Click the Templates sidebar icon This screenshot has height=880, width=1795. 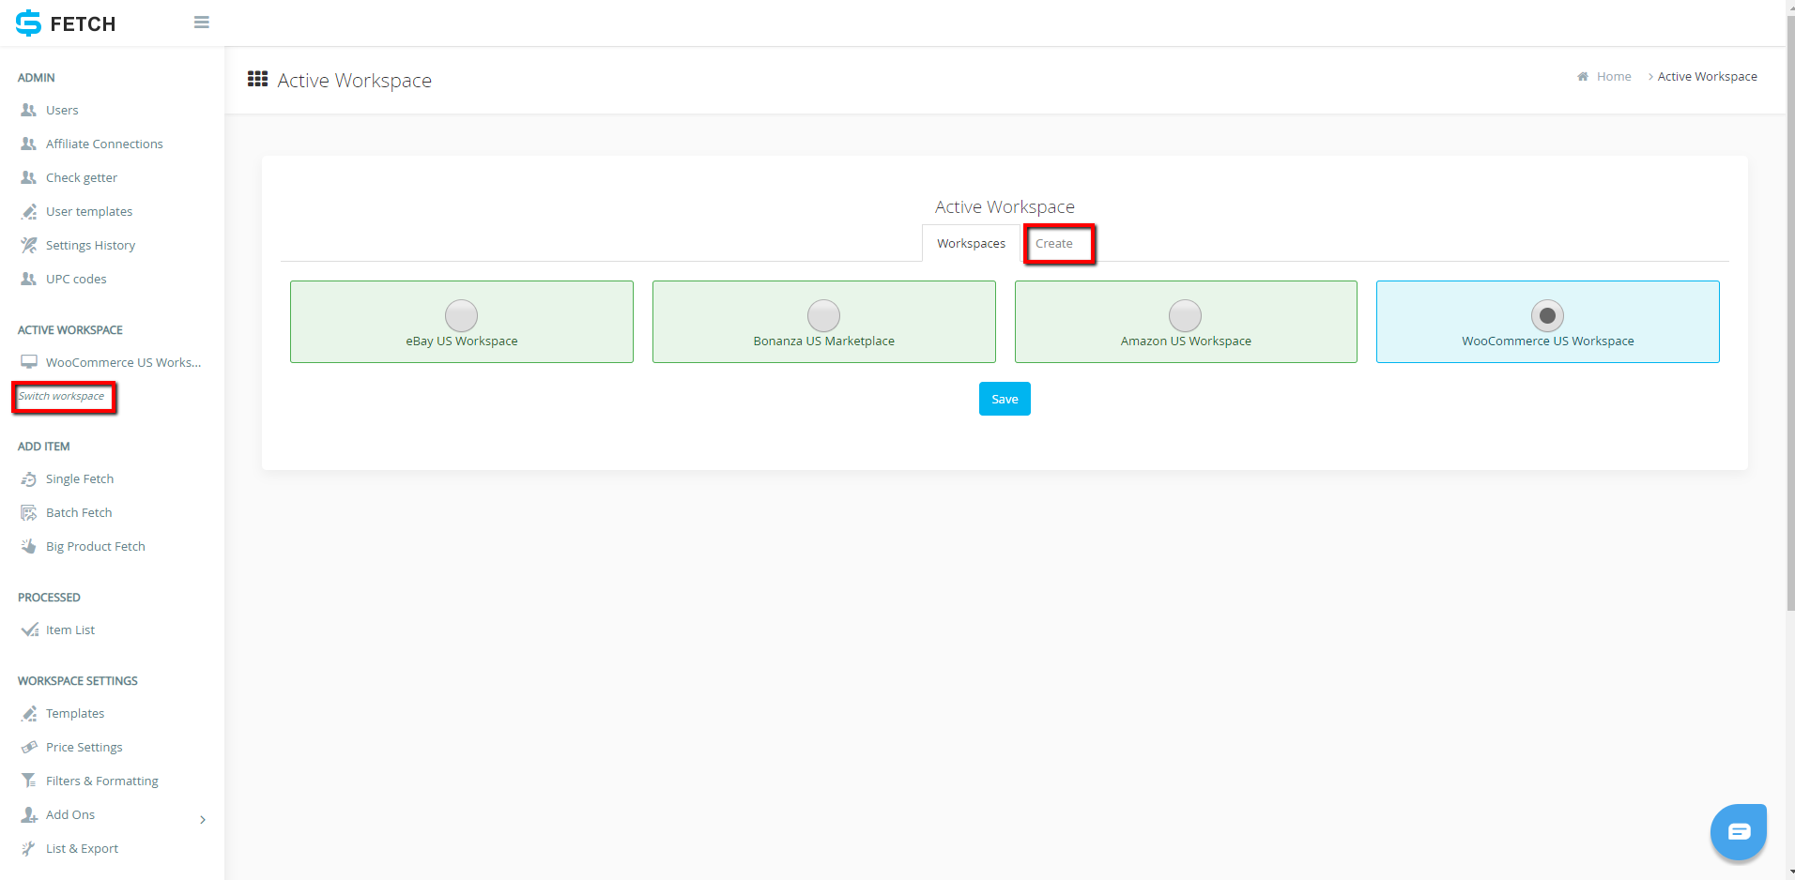(x=29, y=713)
